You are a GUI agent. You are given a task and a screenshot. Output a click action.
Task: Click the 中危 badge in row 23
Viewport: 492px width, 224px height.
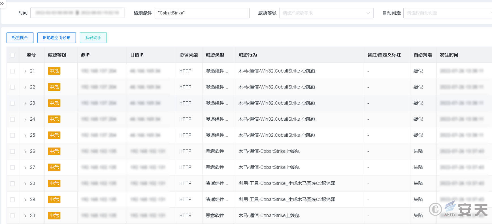point(54,103)
